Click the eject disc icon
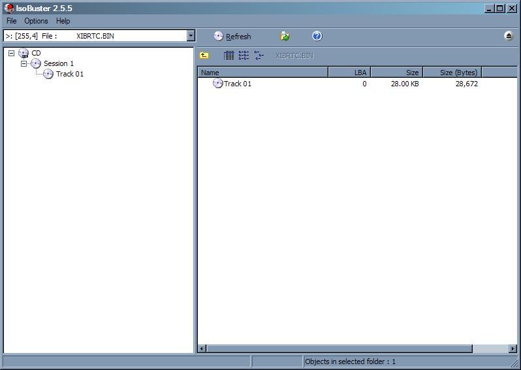Screen dimensions: 521x370 click(509, 36)
